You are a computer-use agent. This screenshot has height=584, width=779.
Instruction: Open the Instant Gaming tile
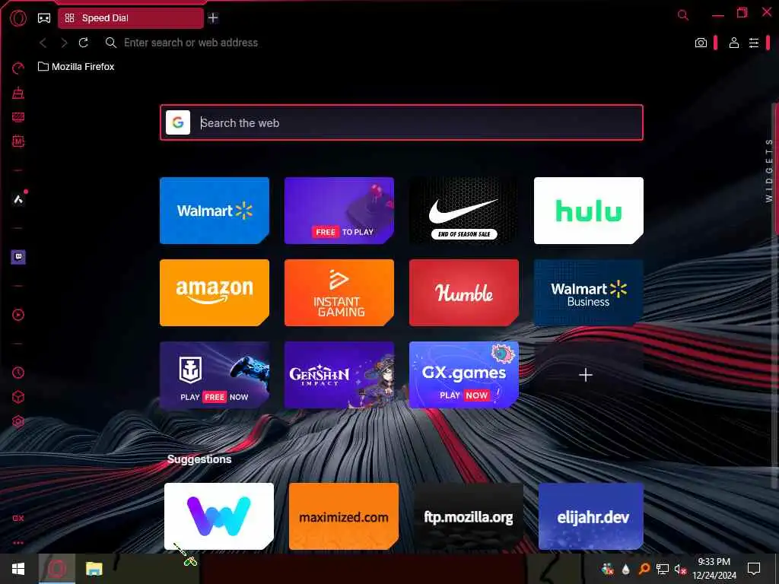tap(339, 293)
